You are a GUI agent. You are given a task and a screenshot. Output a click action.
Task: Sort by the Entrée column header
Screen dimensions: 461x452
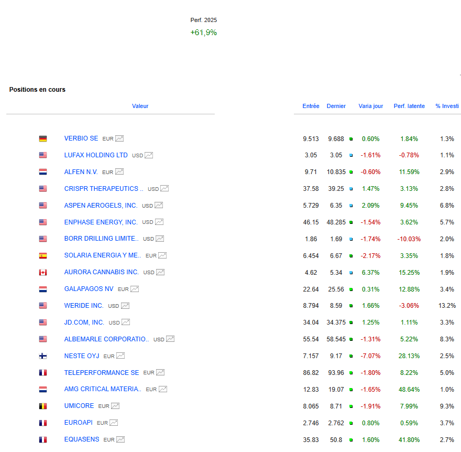click(311, 106)
